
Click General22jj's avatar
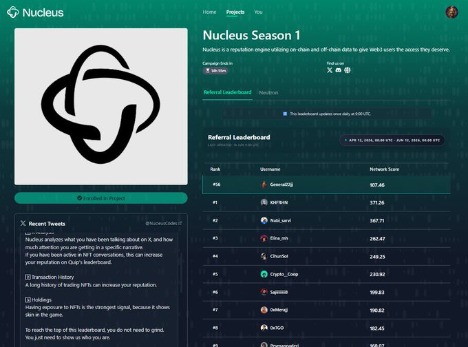tap(264, 185)
